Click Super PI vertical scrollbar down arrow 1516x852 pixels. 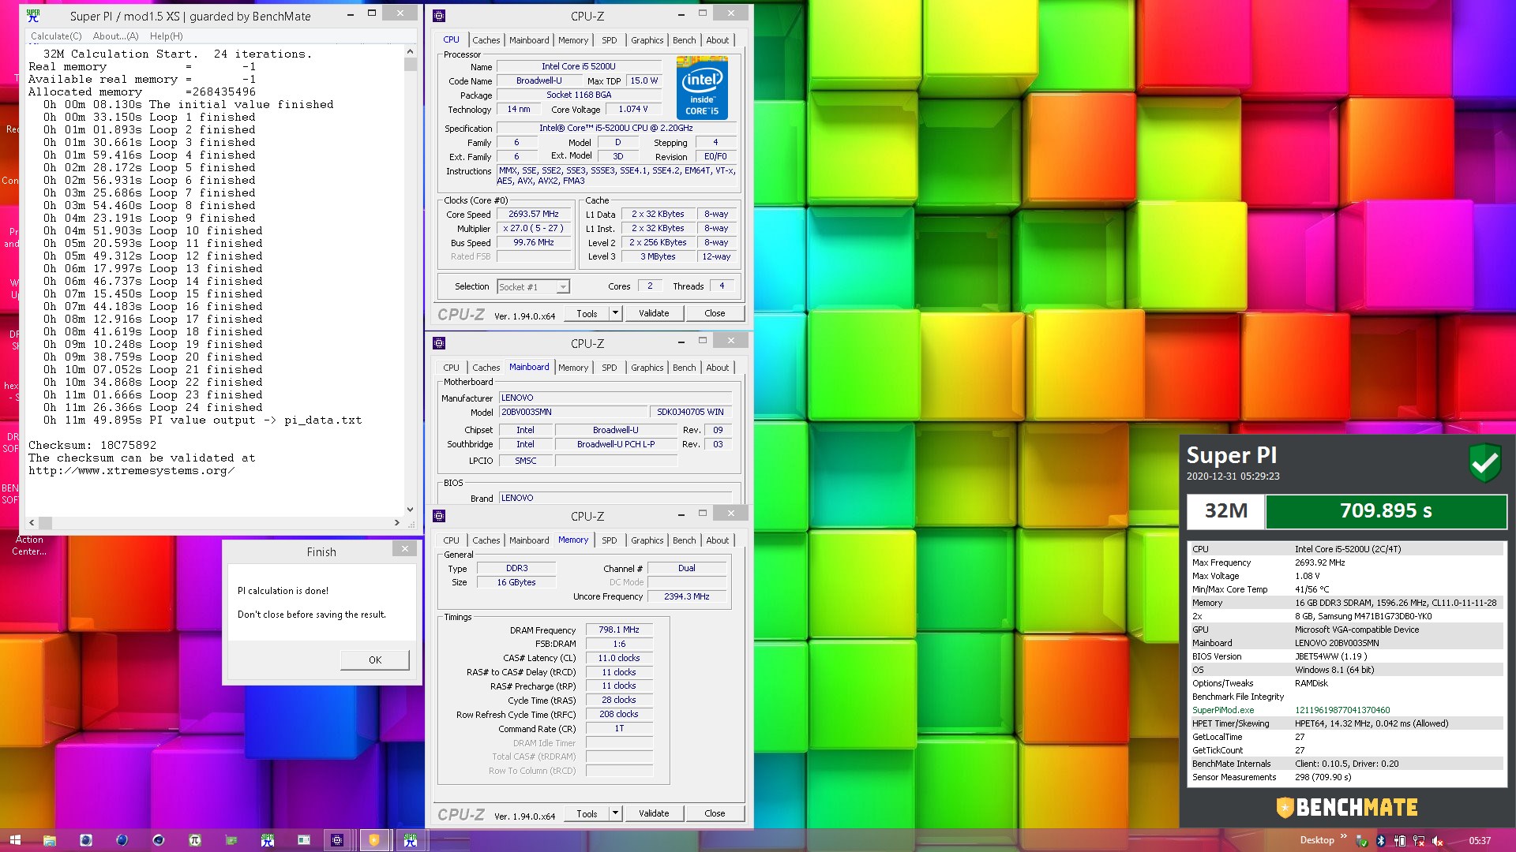pos(410,510)
